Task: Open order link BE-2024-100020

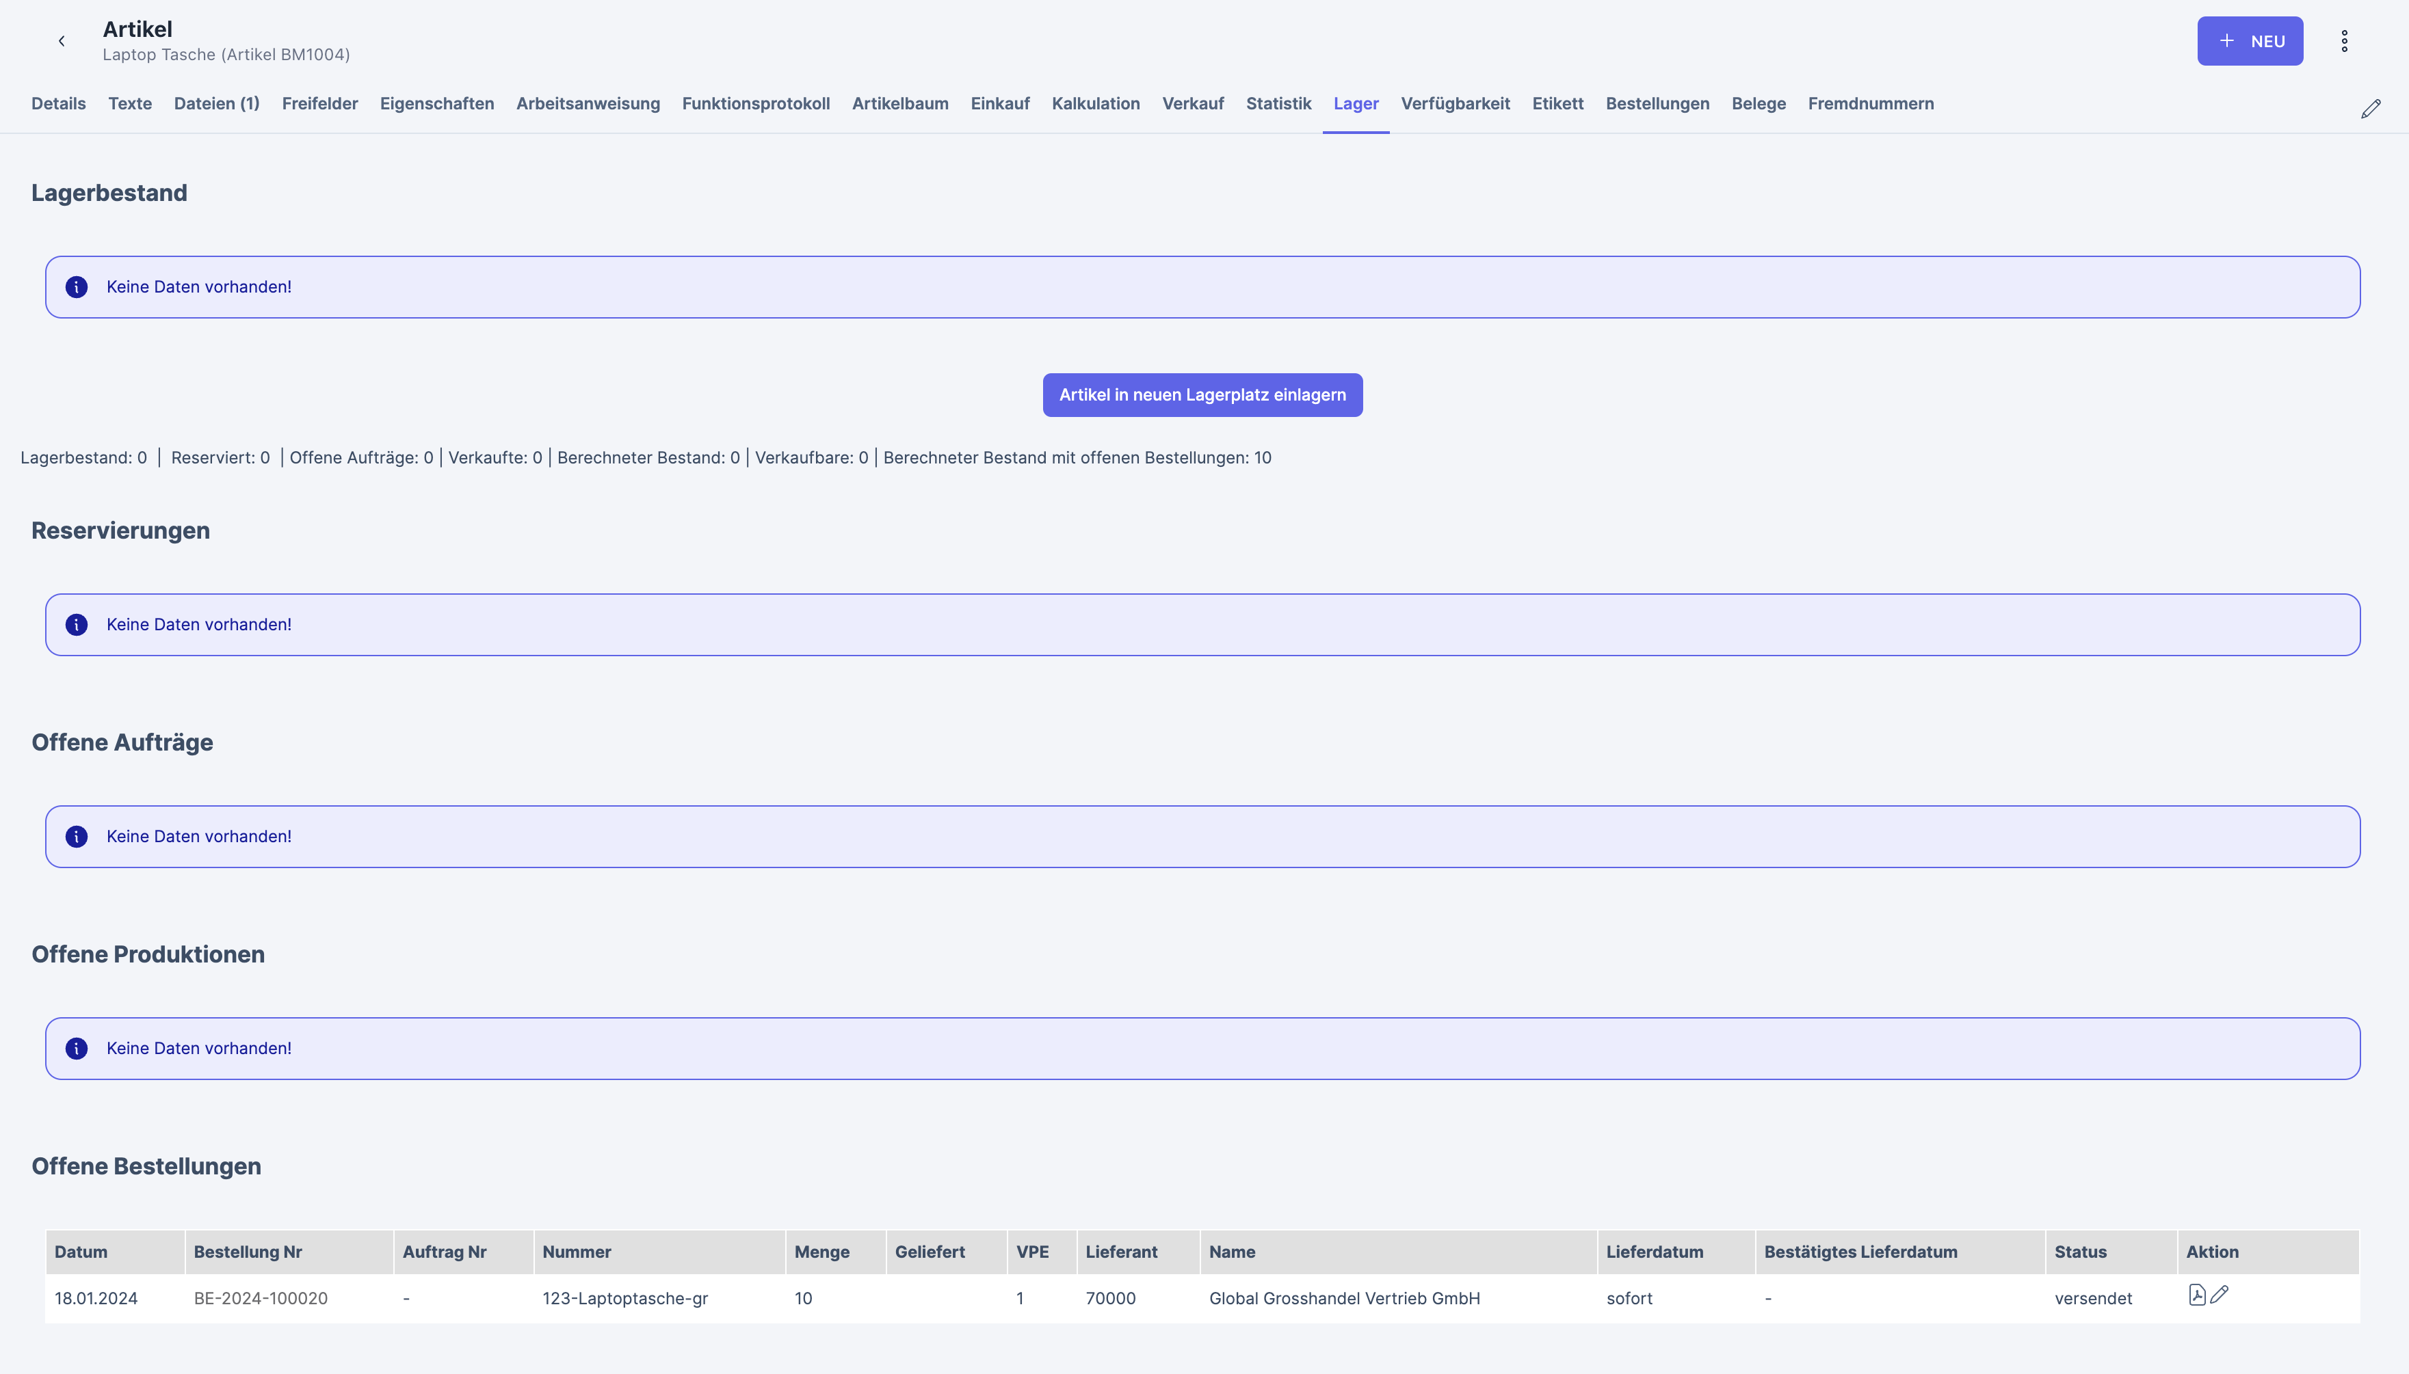Action: tap(261, 1299)
